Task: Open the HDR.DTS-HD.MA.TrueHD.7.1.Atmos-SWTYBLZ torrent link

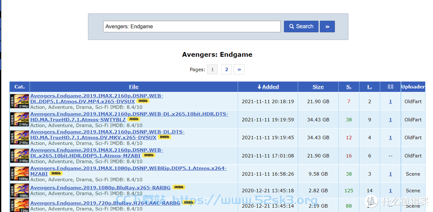Action: pos(129,117)
